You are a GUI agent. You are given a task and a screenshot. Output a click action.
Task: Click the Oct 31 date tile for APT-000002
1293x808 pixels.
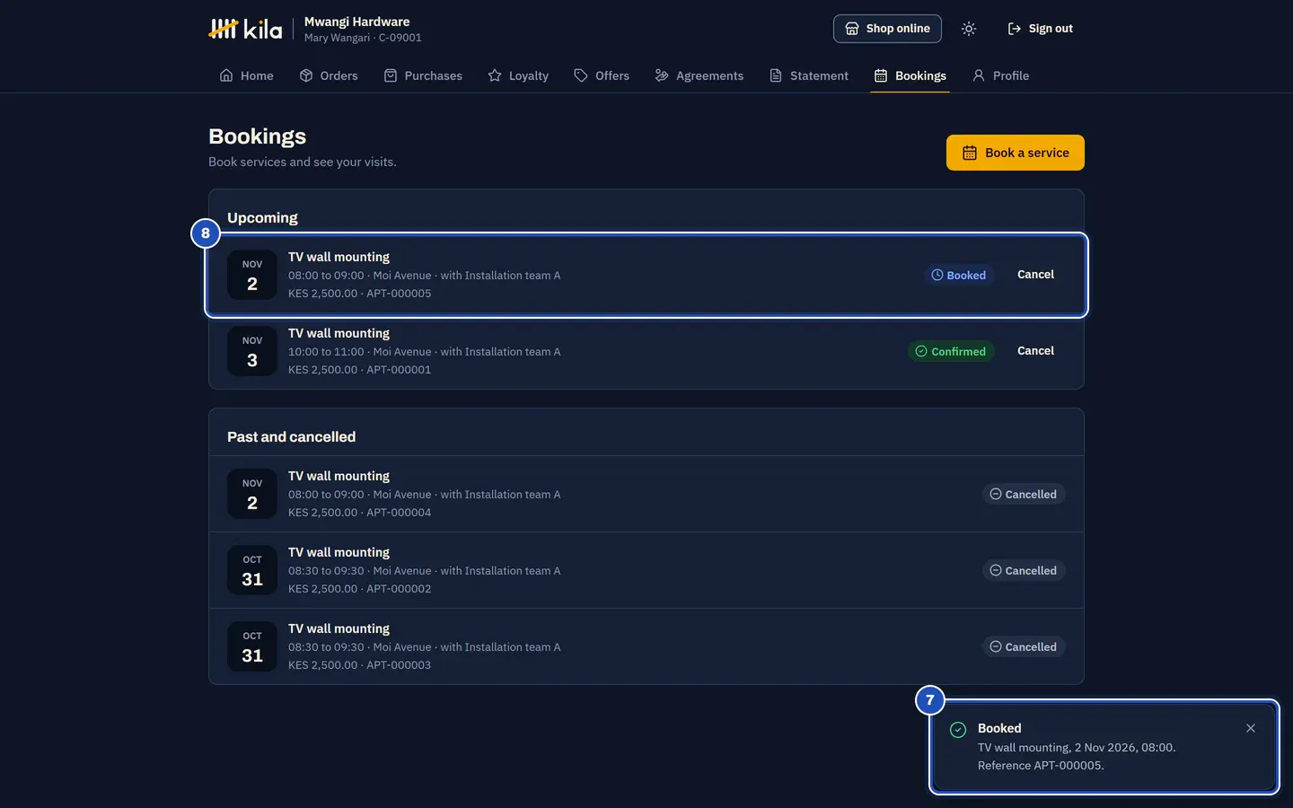[x=252, y=570]
